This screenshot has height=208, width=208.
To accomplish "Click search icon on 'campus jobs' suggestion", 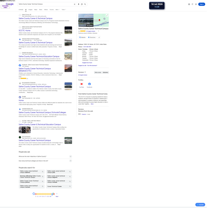I will [x=70, y=172].
